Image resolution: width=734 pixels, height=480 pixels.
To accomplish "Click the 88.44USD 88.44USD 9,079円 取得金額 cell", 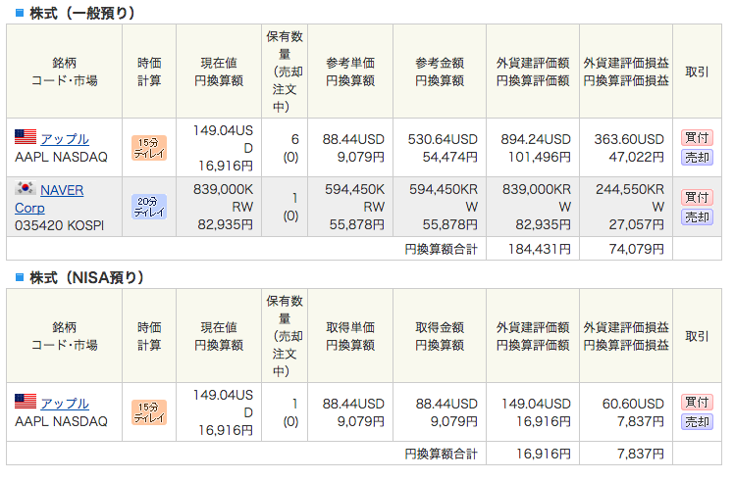I will (440, 412).
